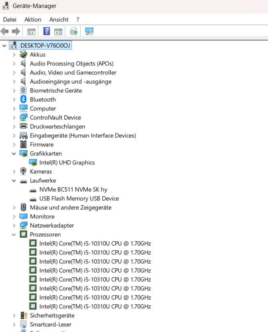
Task: Click the Sicherheitsgeräte key icon
Action: (x=24, y=316)
